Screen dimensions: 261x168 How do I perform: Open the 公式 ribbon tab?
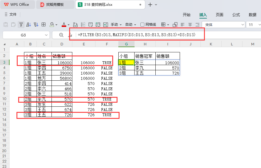click(x=236, y=15)
